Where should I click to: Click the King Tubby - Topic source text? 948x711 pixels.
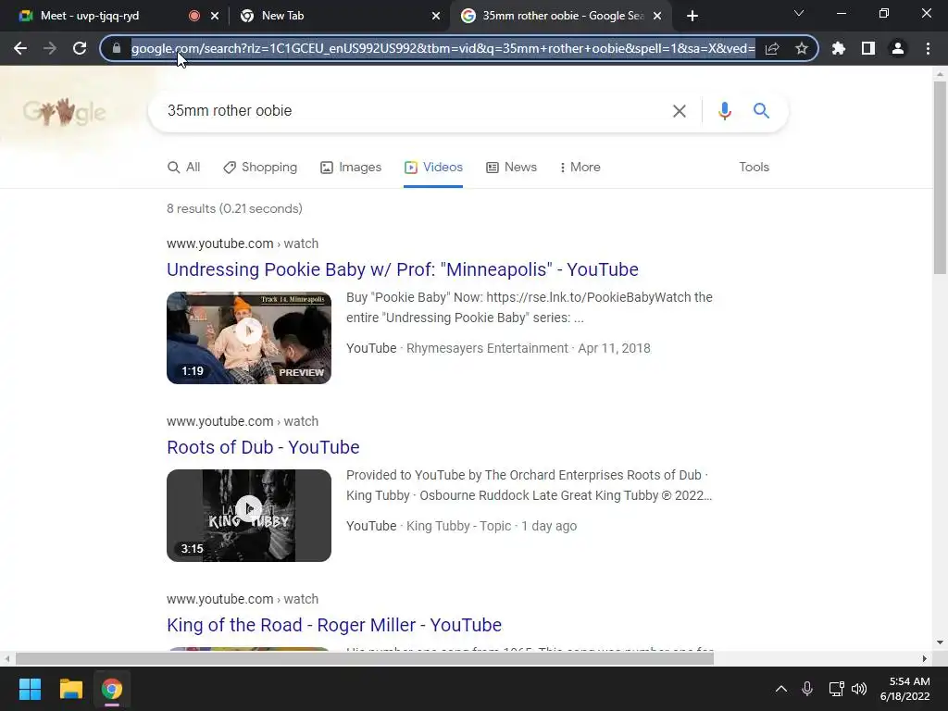[459, 526]
